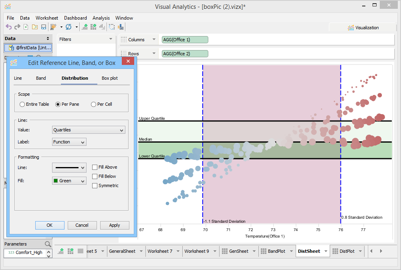
Task: Click the Visualization panel icon
Action: pos(351,28)
